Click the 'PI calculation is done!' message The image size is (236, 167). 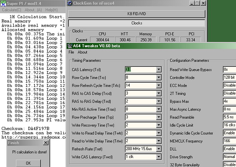tap(29, 152)
